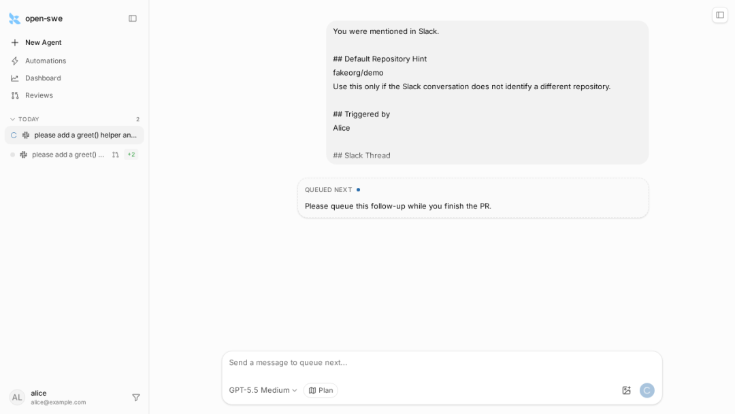Viewport: 735px width, 414px height.
Task: Focus the message to queue next input
Action: coord(442,362)
